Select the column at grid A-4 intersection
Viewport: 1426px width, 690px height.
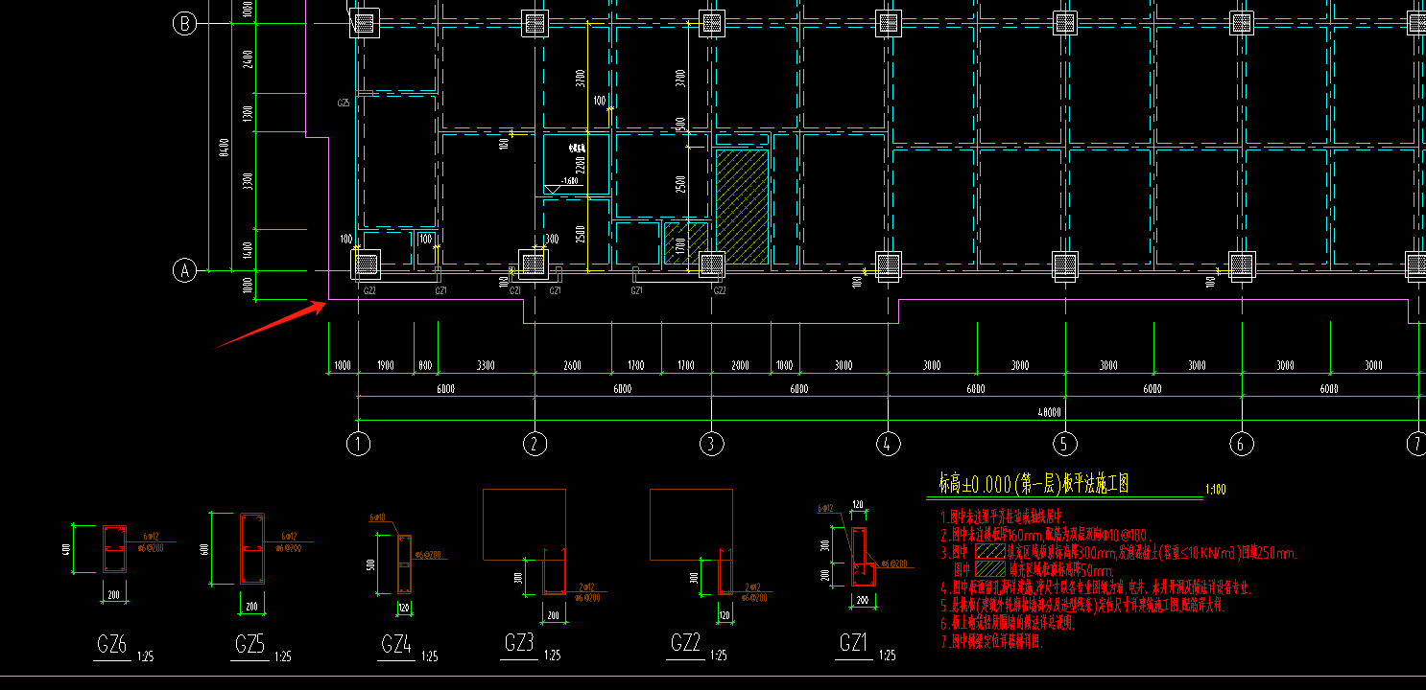pyautogui.click(x=888, y=265)
